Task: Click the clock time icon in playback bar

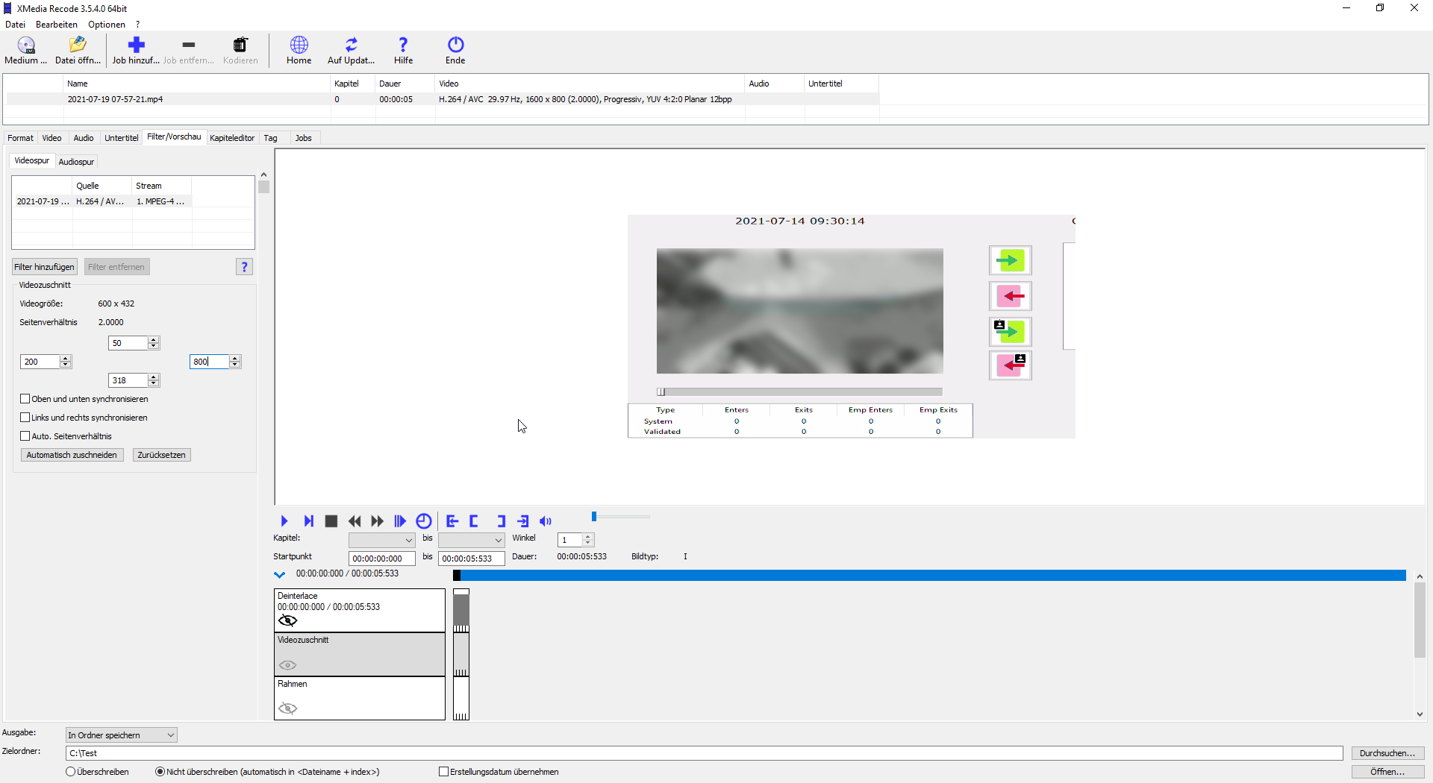Action: pyautogui.click(x=423, y=521)
